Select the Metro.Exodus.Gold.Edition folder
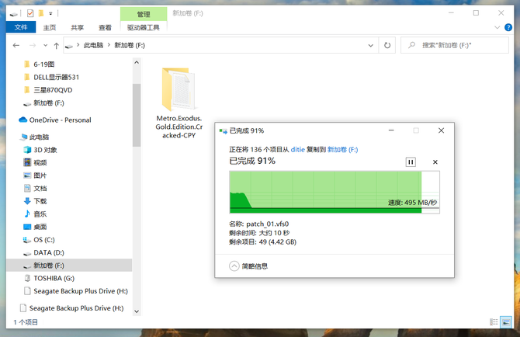 click(179, 103)
